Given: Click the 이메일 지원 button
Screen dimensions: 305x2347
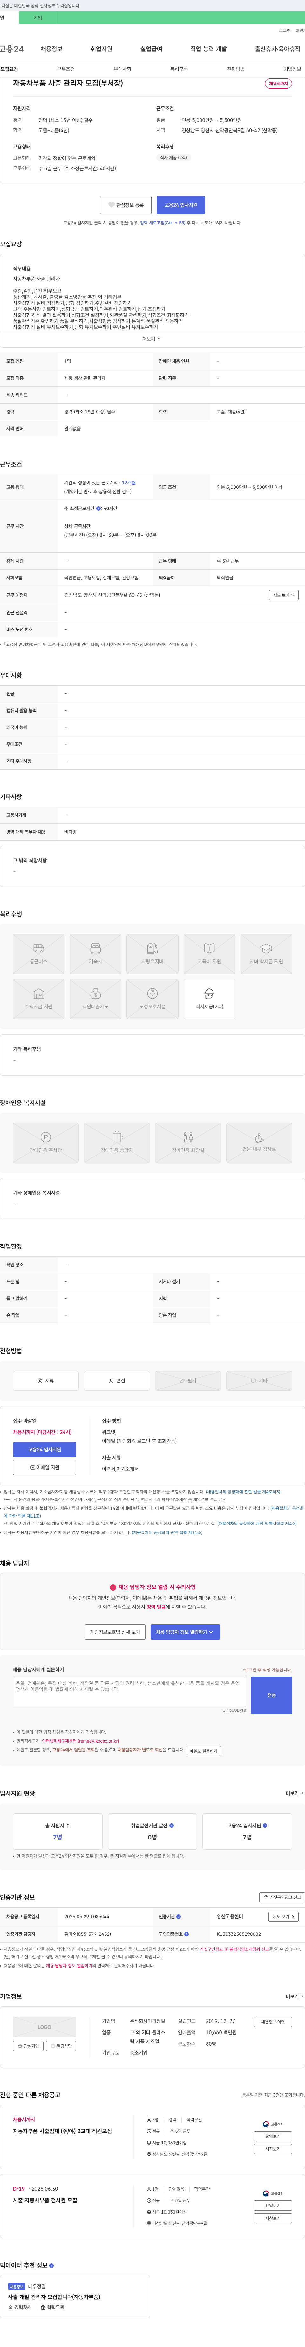Looking at the screenshot, I should pos(44,1467).
